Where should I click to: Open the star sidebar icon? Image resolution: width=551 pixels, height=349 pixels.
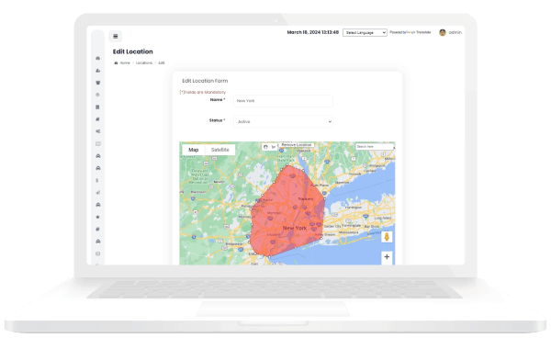[x=98, y=217]
